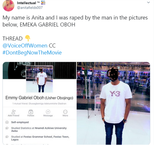
Task: Open the #DontBegNowTheMovie hashtag
Action: click(32, 52)
